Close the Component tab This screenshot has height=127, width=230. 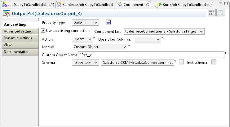click(147, 4)
